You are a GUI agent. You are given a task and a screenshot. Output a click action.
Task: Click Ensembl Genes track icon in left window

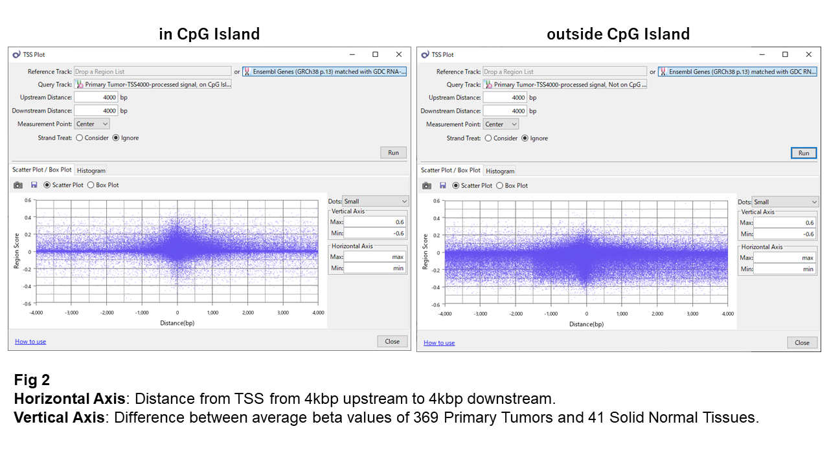tap(247, 72)
